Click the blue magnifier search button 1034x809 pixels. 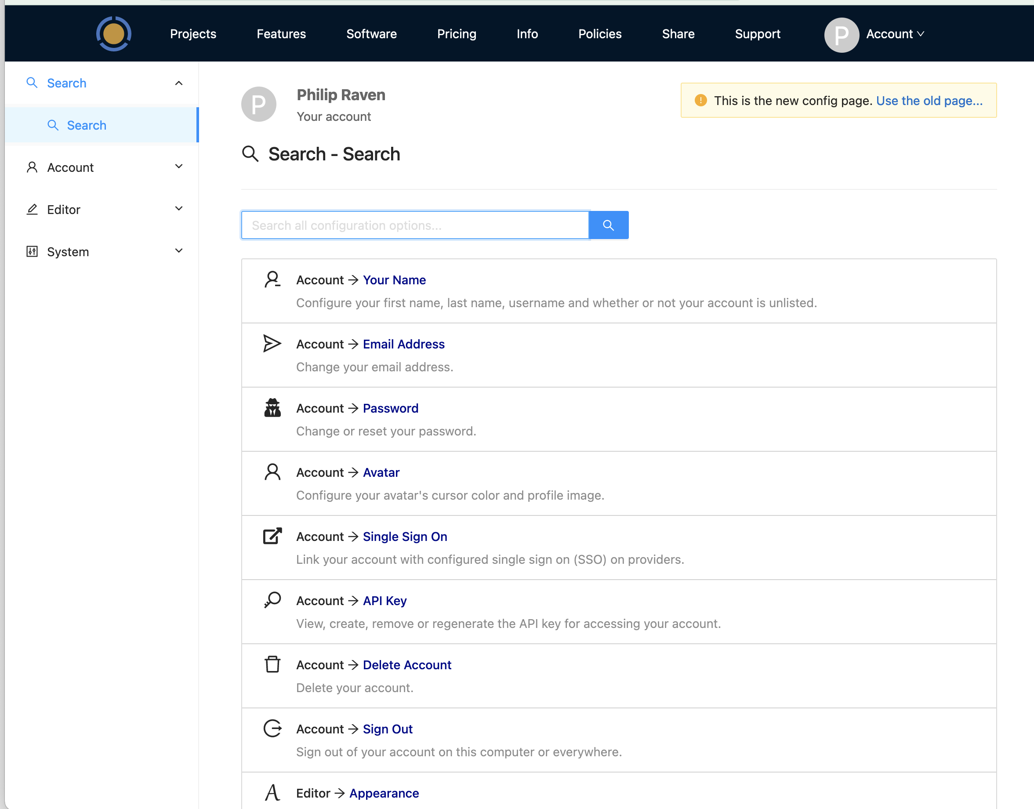(608, 225)
